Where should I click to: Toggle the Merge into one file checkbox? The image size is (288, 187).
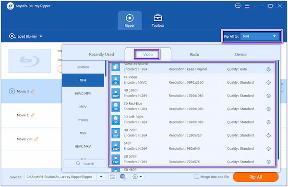[x=197, y=177]
